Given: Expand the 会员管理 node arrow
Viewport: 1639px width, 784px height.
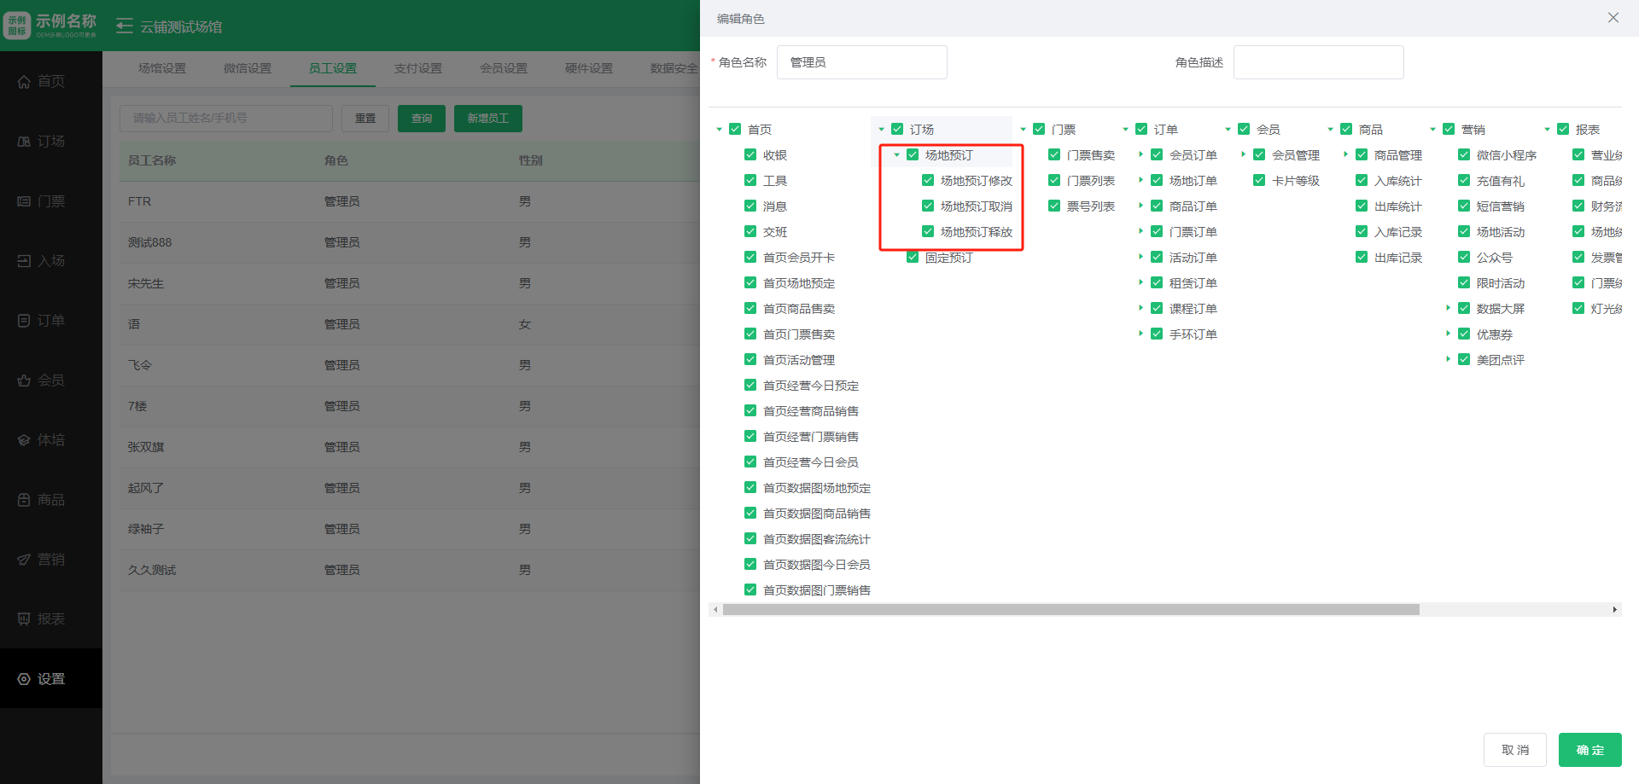Looking at the screenshot, I should tap(1244, 154).
